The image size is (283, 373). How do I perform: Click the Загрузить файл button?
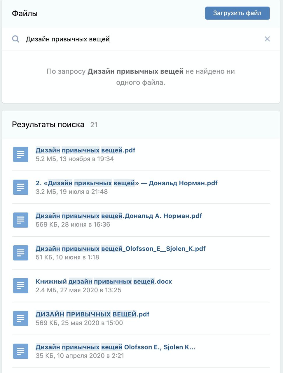237,13
